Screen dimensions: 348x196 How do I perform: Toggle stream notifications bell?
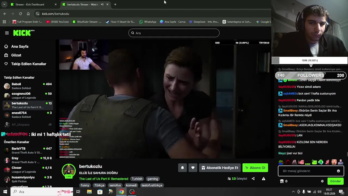[182, 168]
